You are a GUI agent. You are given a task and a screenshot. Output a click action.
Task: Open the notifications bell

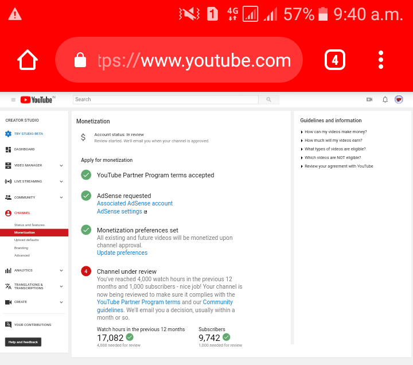[385, 99]
